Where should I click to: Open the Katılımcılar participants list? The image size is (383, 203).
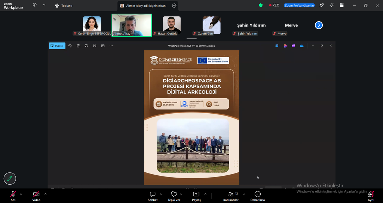point(231,196)
